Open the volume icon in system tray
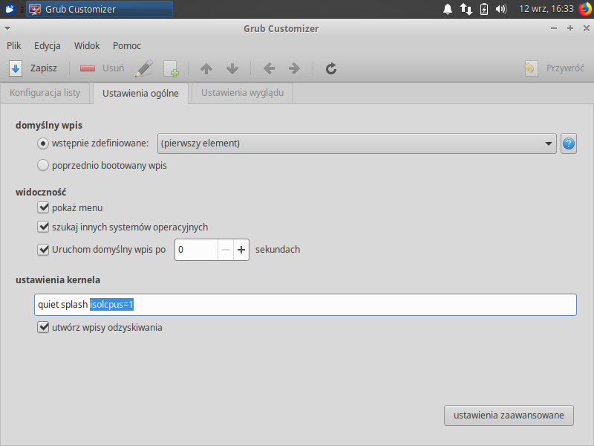 click(x=501, y=9)
